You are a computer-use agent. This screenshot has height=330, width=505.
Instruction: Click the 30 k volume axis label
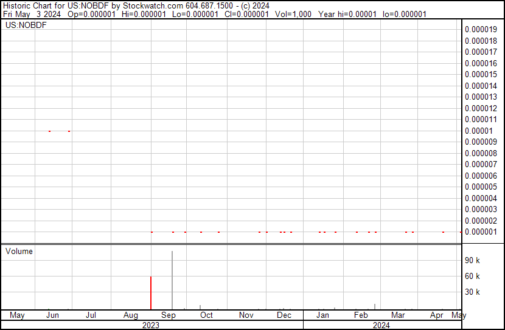click(472, 292)
